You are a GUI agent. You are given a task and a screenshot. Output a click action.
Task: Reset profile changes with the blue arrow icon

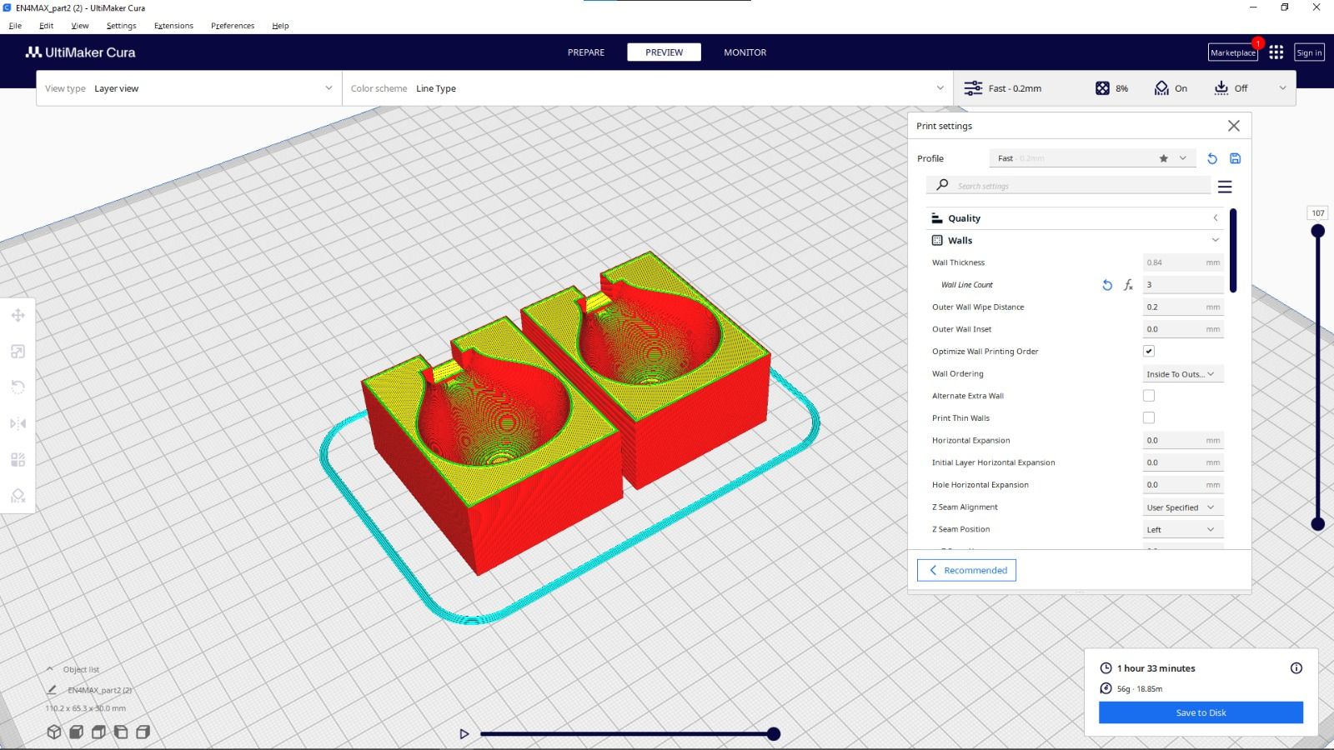[x=1212, y=158]
